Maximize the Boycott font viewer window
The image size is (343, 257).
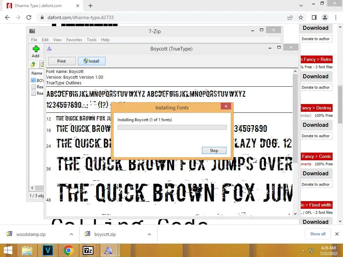click(x=279, y=47)
